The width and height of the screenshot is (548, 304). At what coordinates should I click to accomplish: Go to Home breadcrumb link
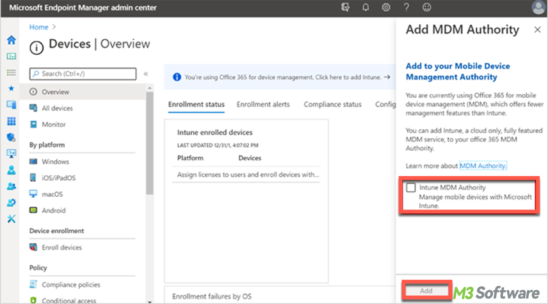[39, 27]
